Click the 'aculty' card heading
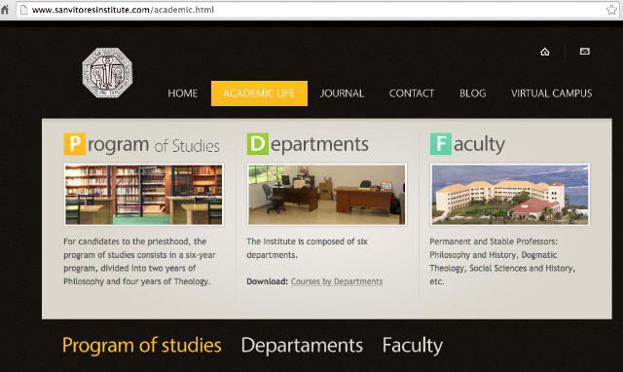 [479, 145]
